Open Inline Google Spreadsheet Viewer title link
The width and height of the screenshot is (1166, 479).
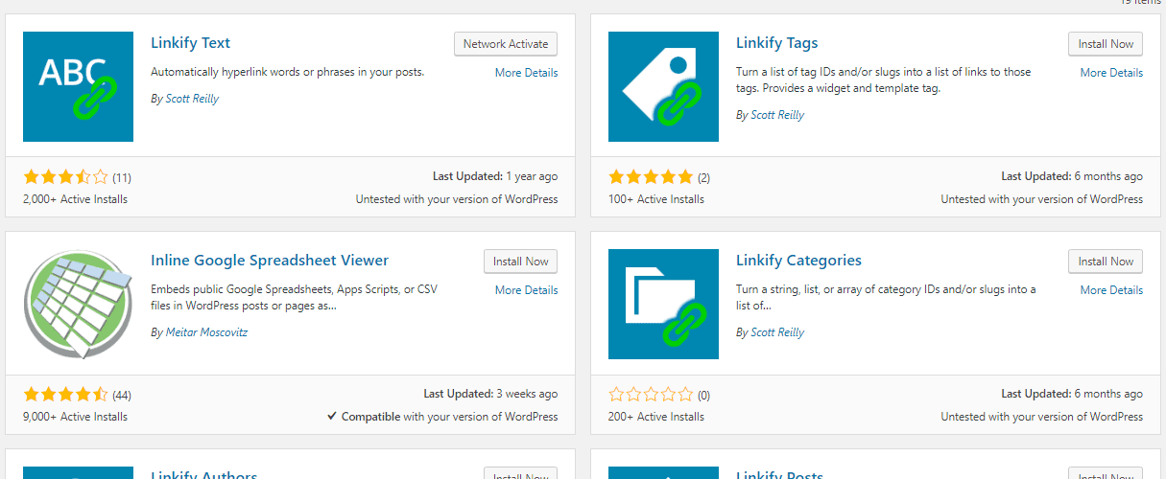[270, 261]
